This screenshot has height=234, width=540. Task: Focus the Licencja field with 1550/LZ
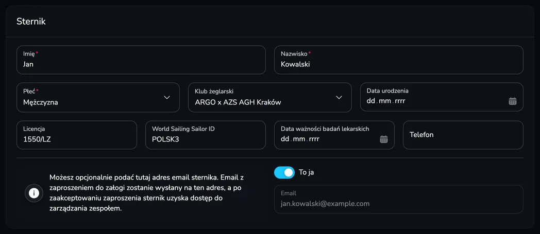pos(77,135)
